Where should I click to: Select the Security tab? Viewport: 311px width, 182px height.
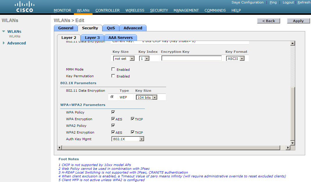click(90, 28)
